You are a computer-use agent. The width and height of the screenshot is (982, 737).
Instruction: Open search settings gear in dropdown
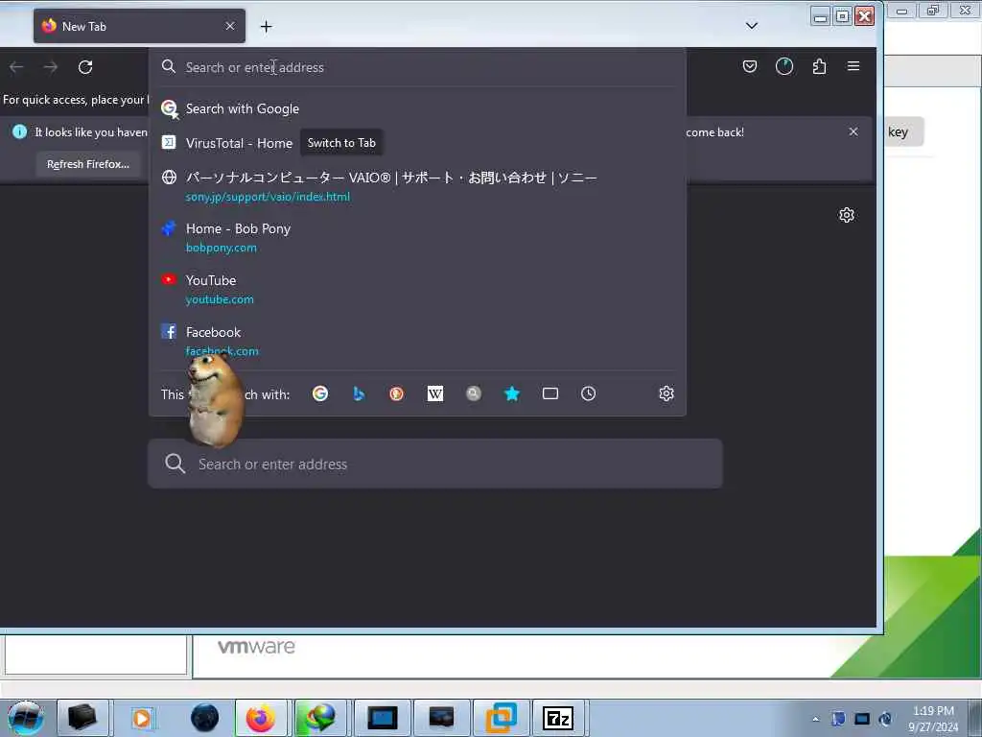666,393
